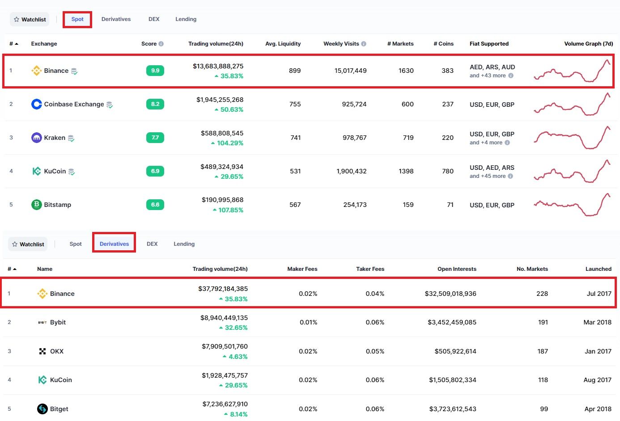
Task: Click info icon beside Weekly Visits header
Action: (364, 44)
